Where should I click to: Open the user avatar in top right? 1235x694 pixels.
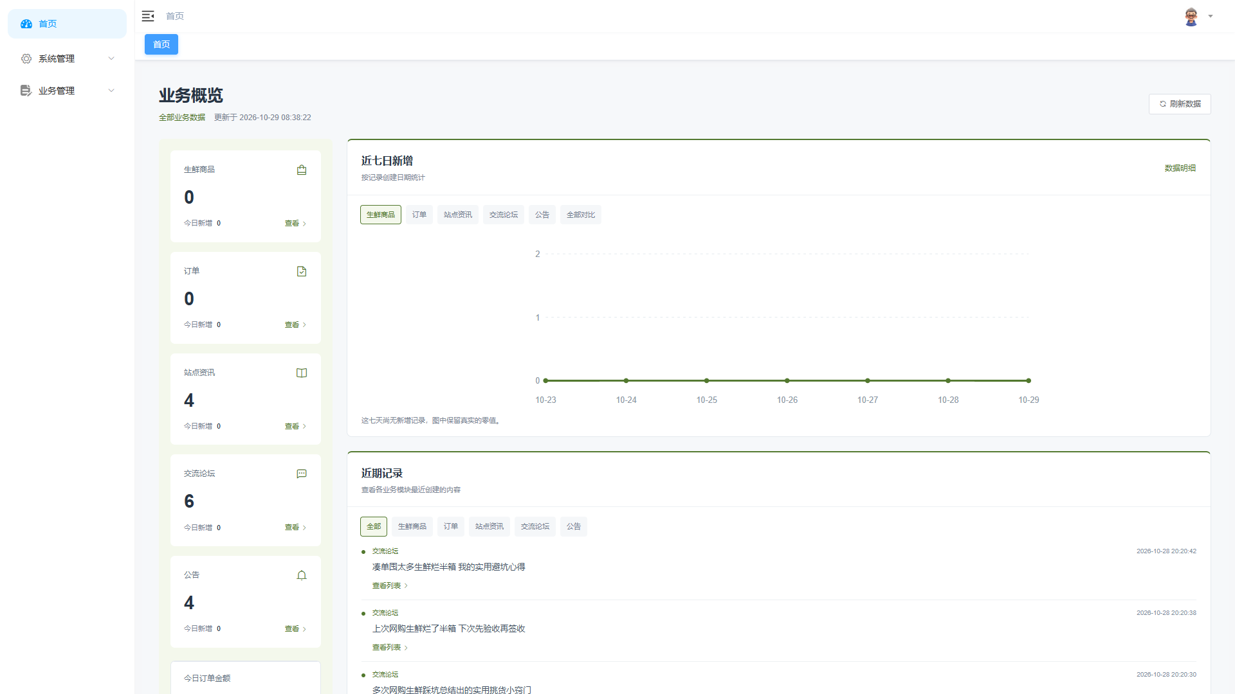pos(1191,17)
